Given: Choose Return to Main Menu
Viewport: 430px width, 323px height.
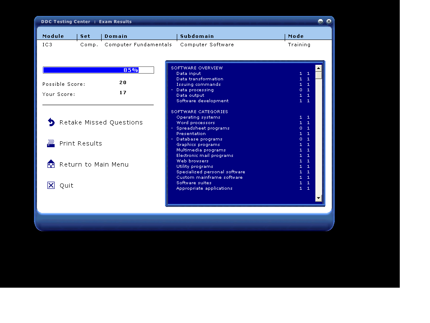Looking at the screenshot, I should point(94,164).
